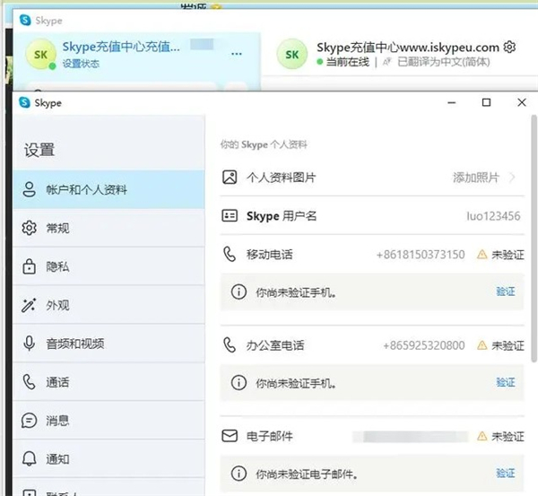The width and height of the screenshot is (538, 496).
Task: Click 已翻译为中文(简体) in chat header
Action: (443, 62)
